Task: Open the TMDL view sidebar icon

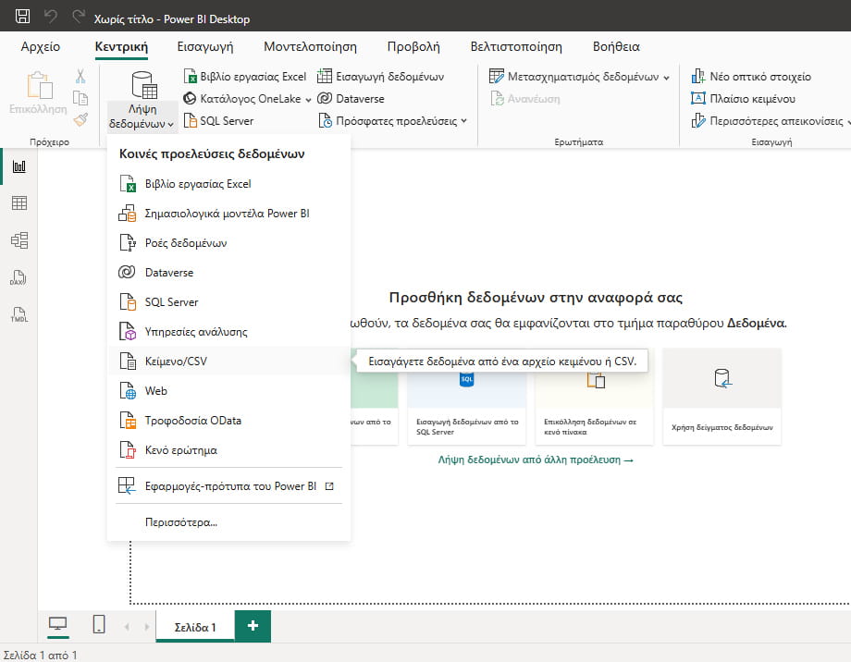Action: 19,314
